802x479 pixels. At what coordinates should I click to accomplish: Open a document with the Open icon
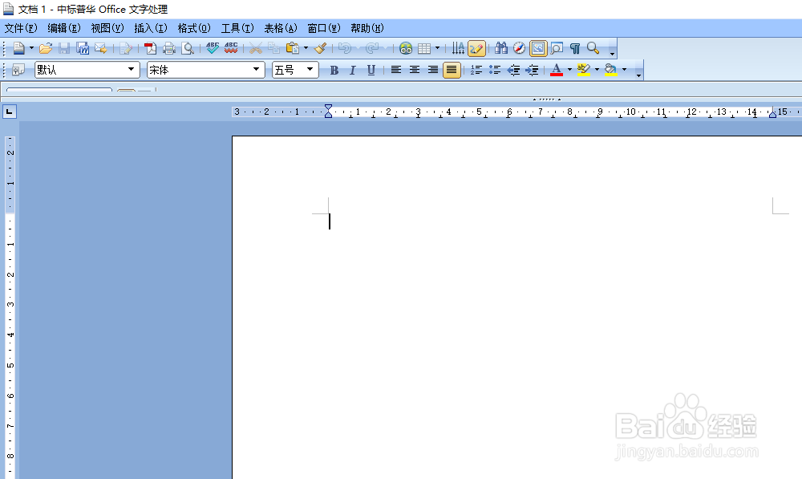[45, 47]
